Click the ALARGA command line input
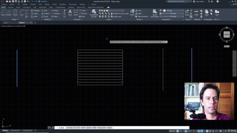This screenshot has width=237, height=133. tap(122, 128)
